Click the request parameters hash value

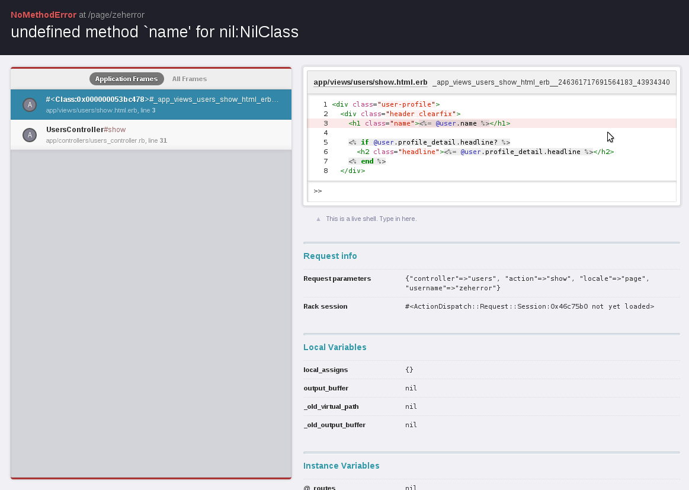pos(527,283)
